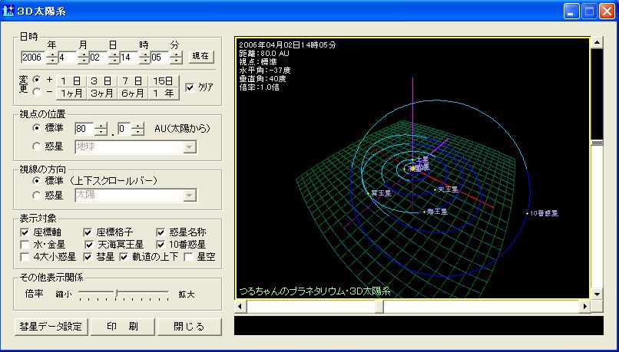
Task: Select 惑星 radio under 視点の位置
Action: [x=37, y=146]
